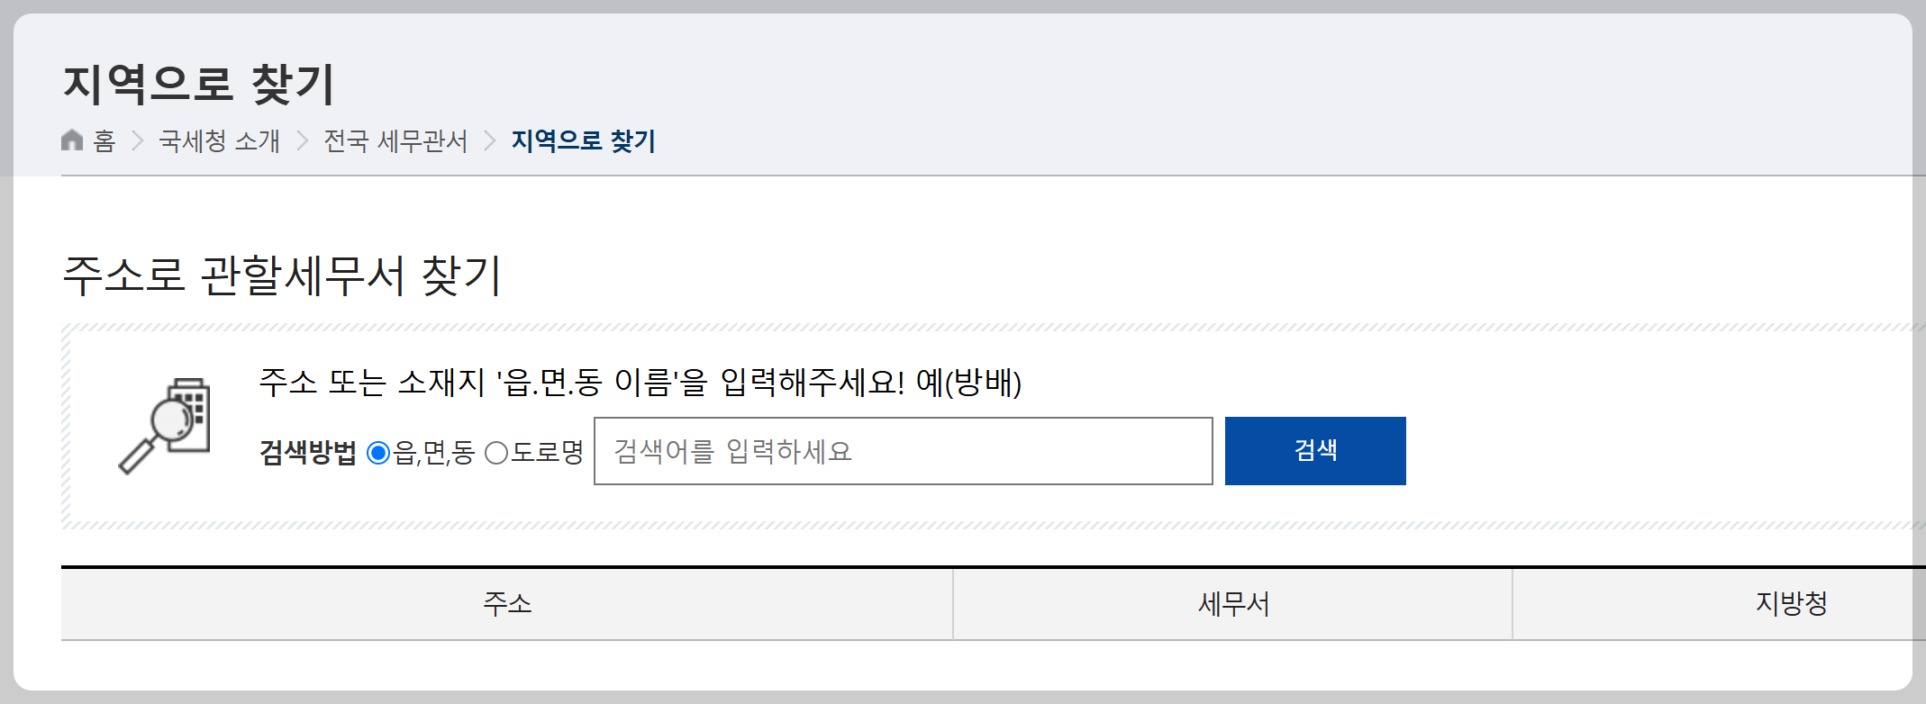Click the chevron after 국세청 소개
Image resolution: width=1926 pixels, height=704 pixels.
pyautogui.click(x=302, y=140)
